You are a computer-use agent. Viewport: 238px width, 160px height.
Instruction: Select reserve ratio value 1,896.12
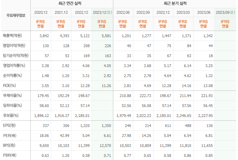pyautogui.click(x=41, y=116)
